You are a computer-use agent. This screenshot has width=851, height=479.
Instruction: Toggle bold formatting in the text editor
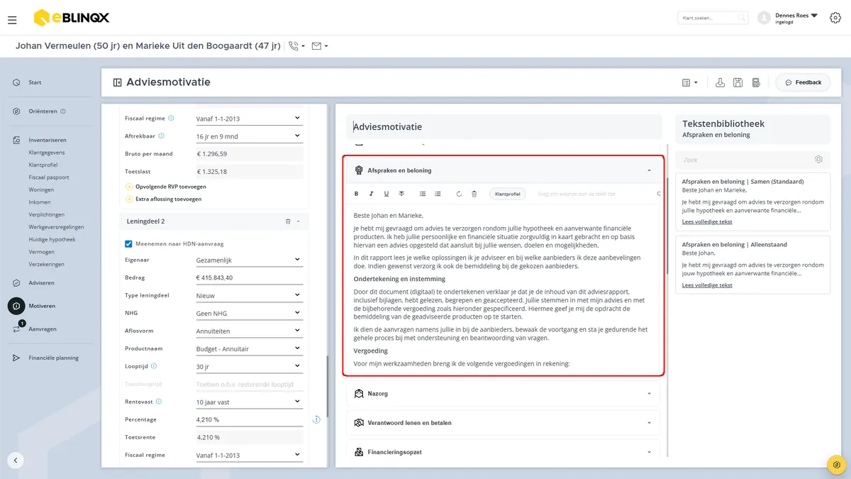pos(355,194)
